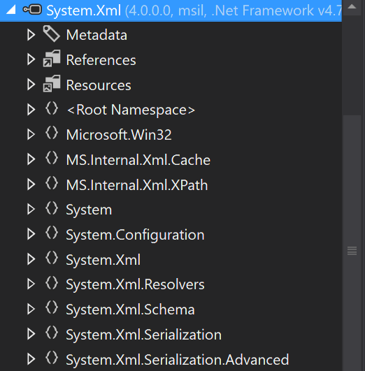Click the MS.Internal.Xml.XPath namespace icon

[52, 183]
